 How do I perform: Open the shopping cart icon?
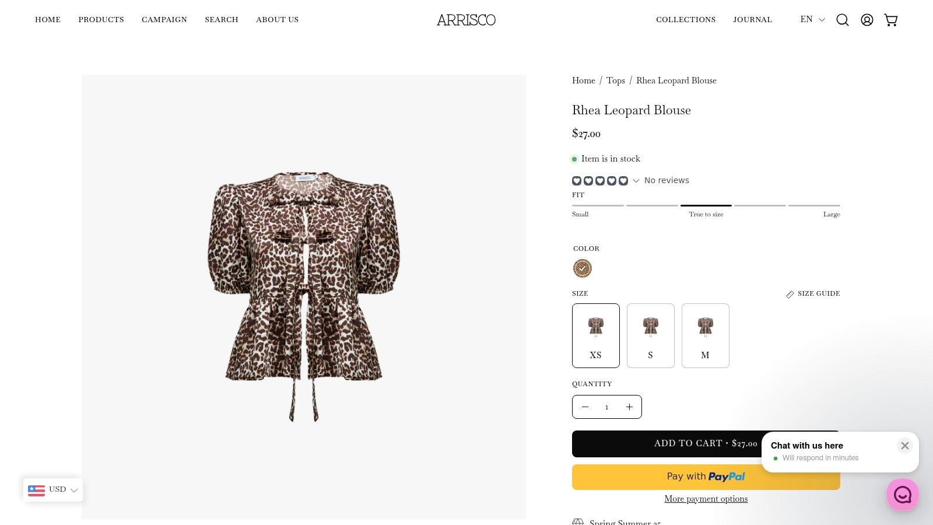[891, 19]
